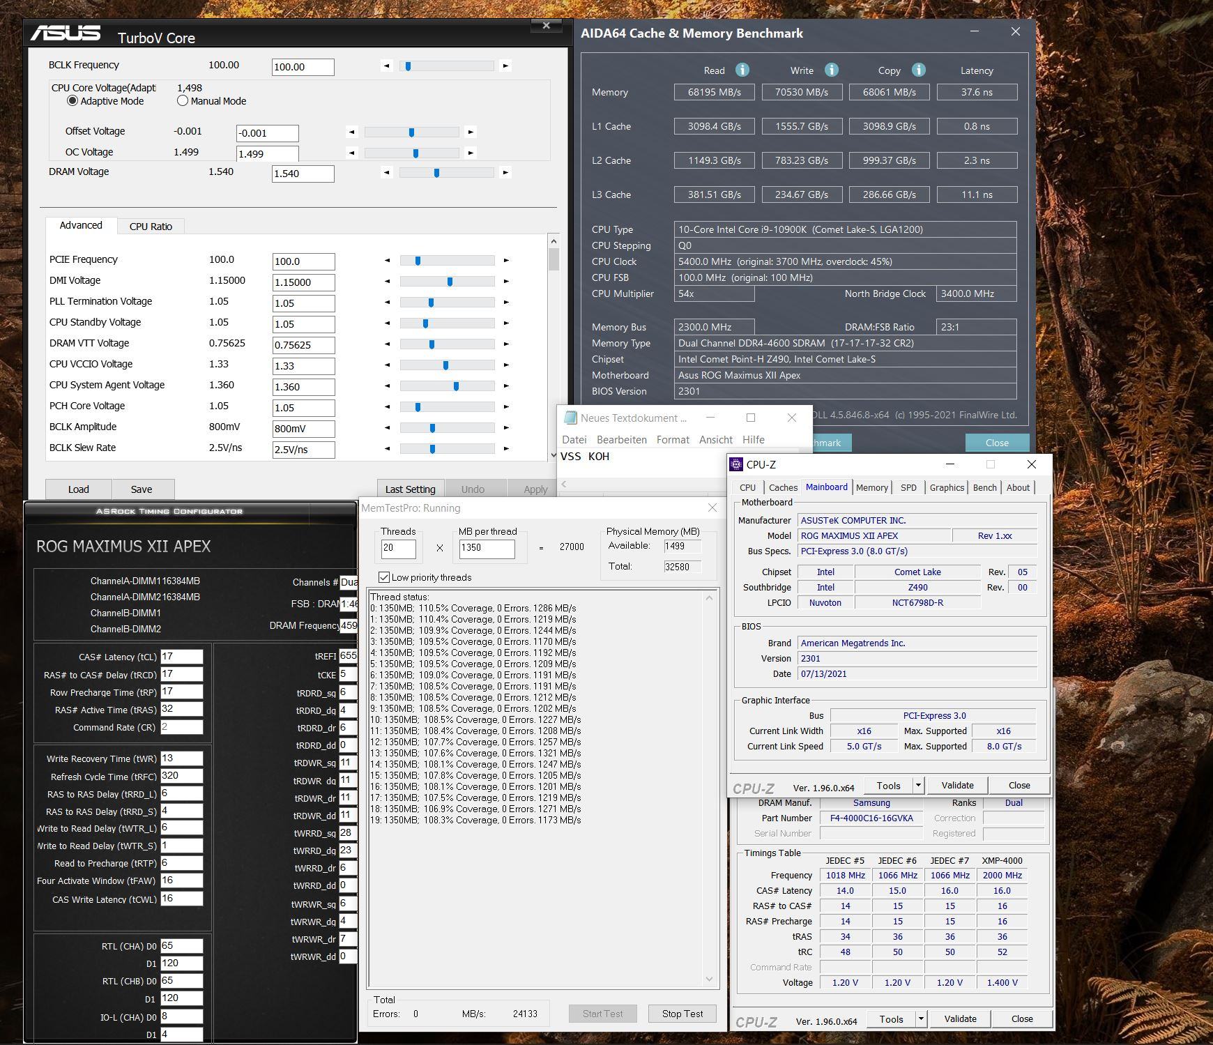Click PCH Core Voltage increase arrow
The image size is (1213, 1045).
[506, 406]
